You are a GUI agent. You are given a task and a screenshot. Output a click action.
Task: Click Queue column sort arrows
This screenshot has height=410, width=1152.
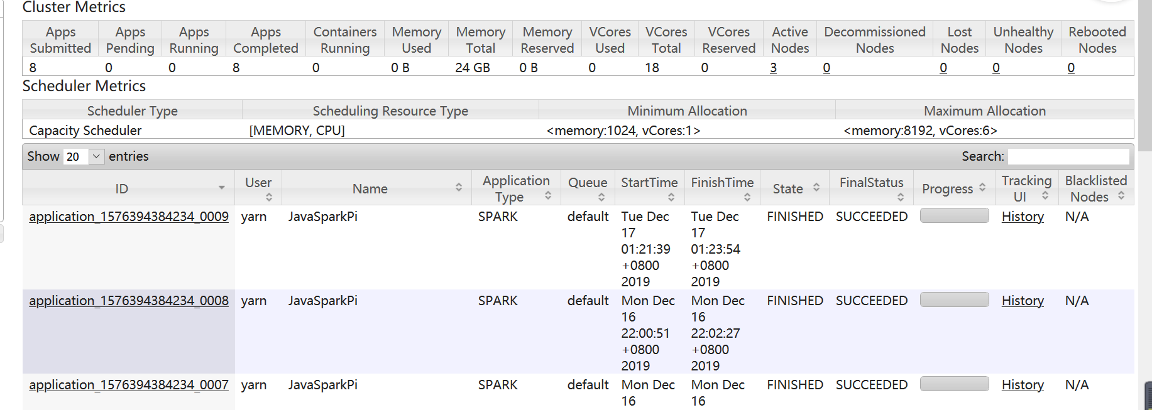(x=601, y=197)
